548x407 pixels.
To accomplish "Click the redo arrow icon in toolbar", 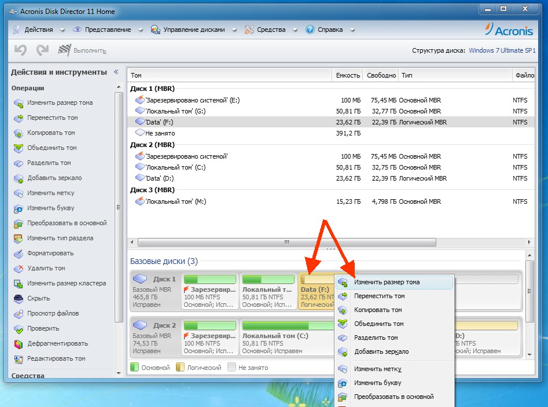I will click(x=42, y=50).
